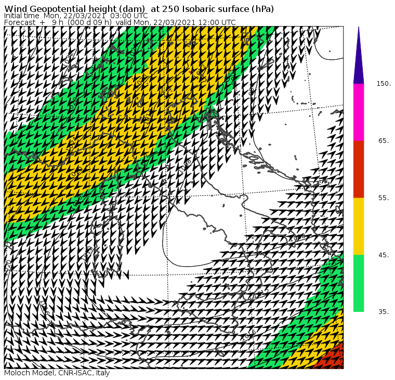Screen dimensions: 395x380
Task: Click the green 35-45 color band in the legend
Action: 359,283
